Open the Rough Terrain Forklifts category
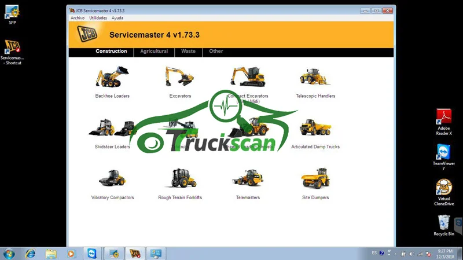The height and width of the screenshot is (260, 463). pos(180,178)
